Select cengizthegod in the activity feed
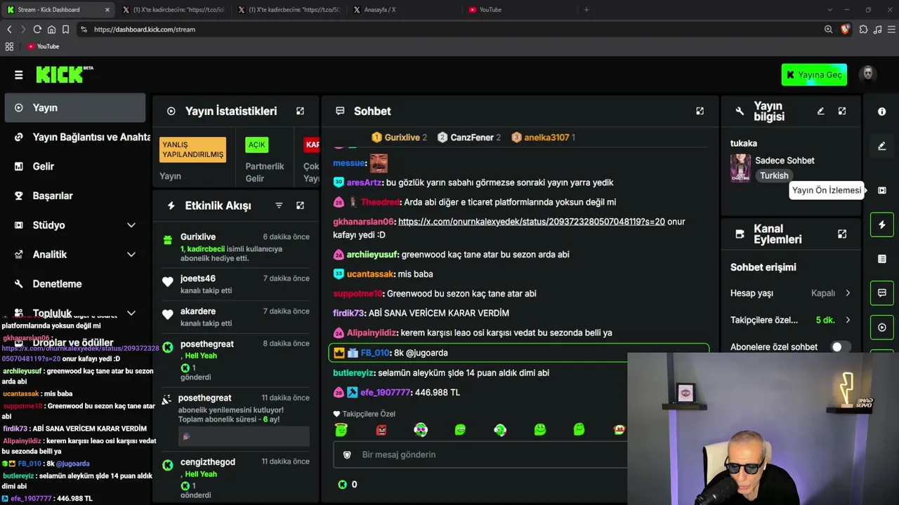 207,462
